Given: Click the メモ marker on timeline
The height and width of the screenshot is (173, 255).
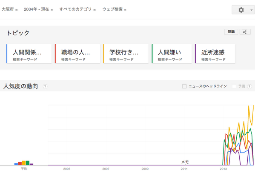Looking at the screenshot, I should point(185,162).
